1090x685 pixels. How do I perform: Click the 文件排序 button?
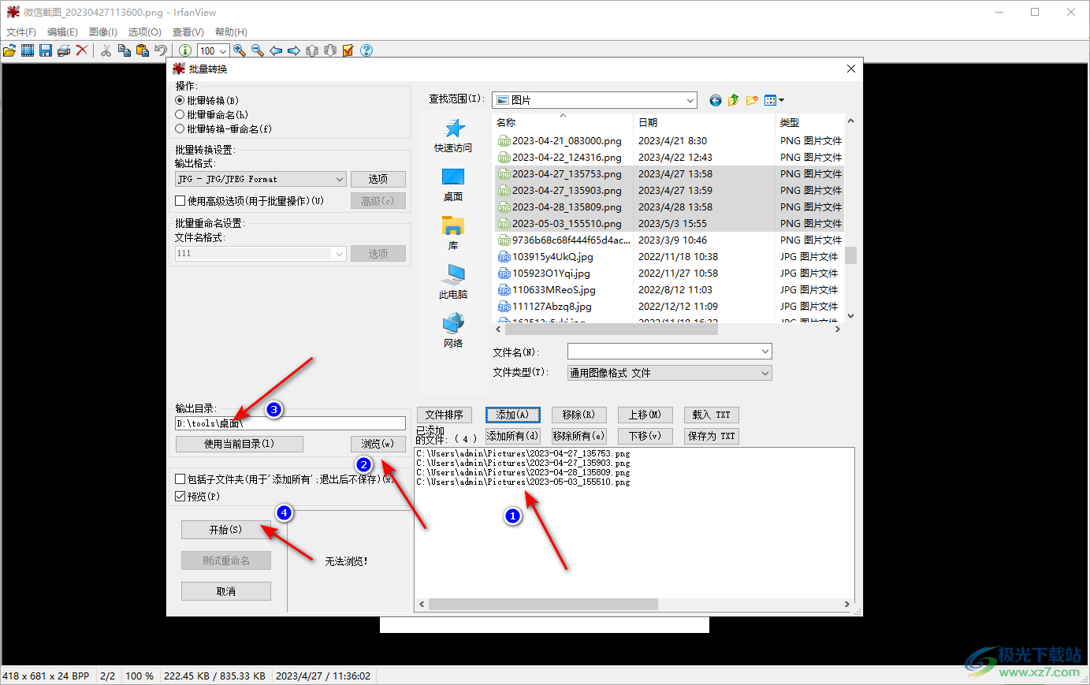[444, 415]
